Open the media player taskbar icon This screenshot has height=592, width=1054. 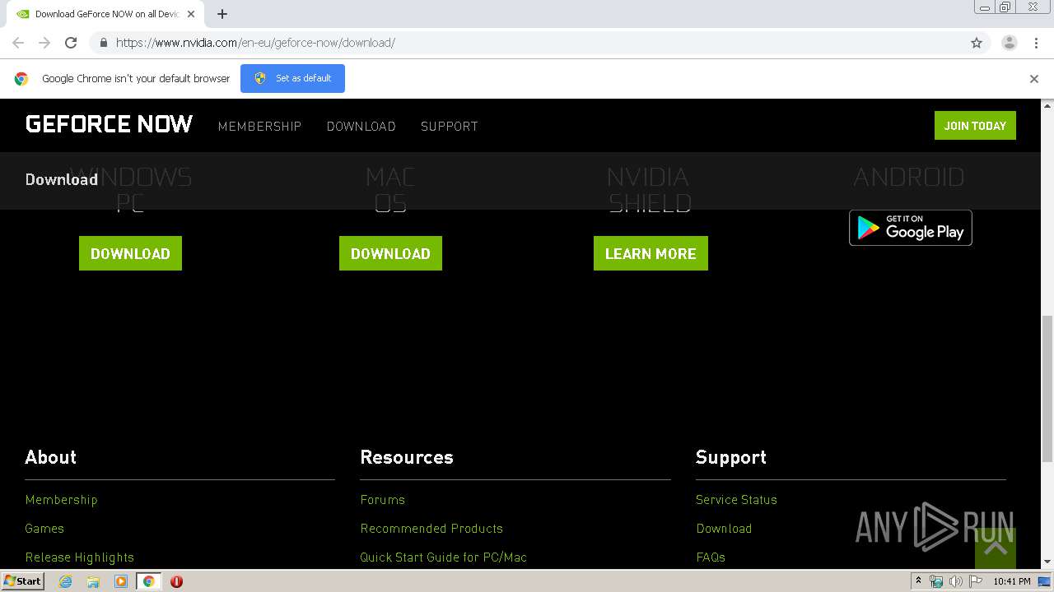coord(121,581)
